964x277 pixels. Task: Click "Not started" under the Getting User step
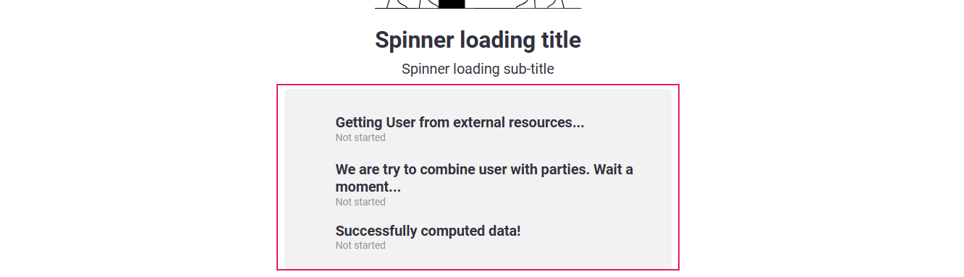click(360, 137)
